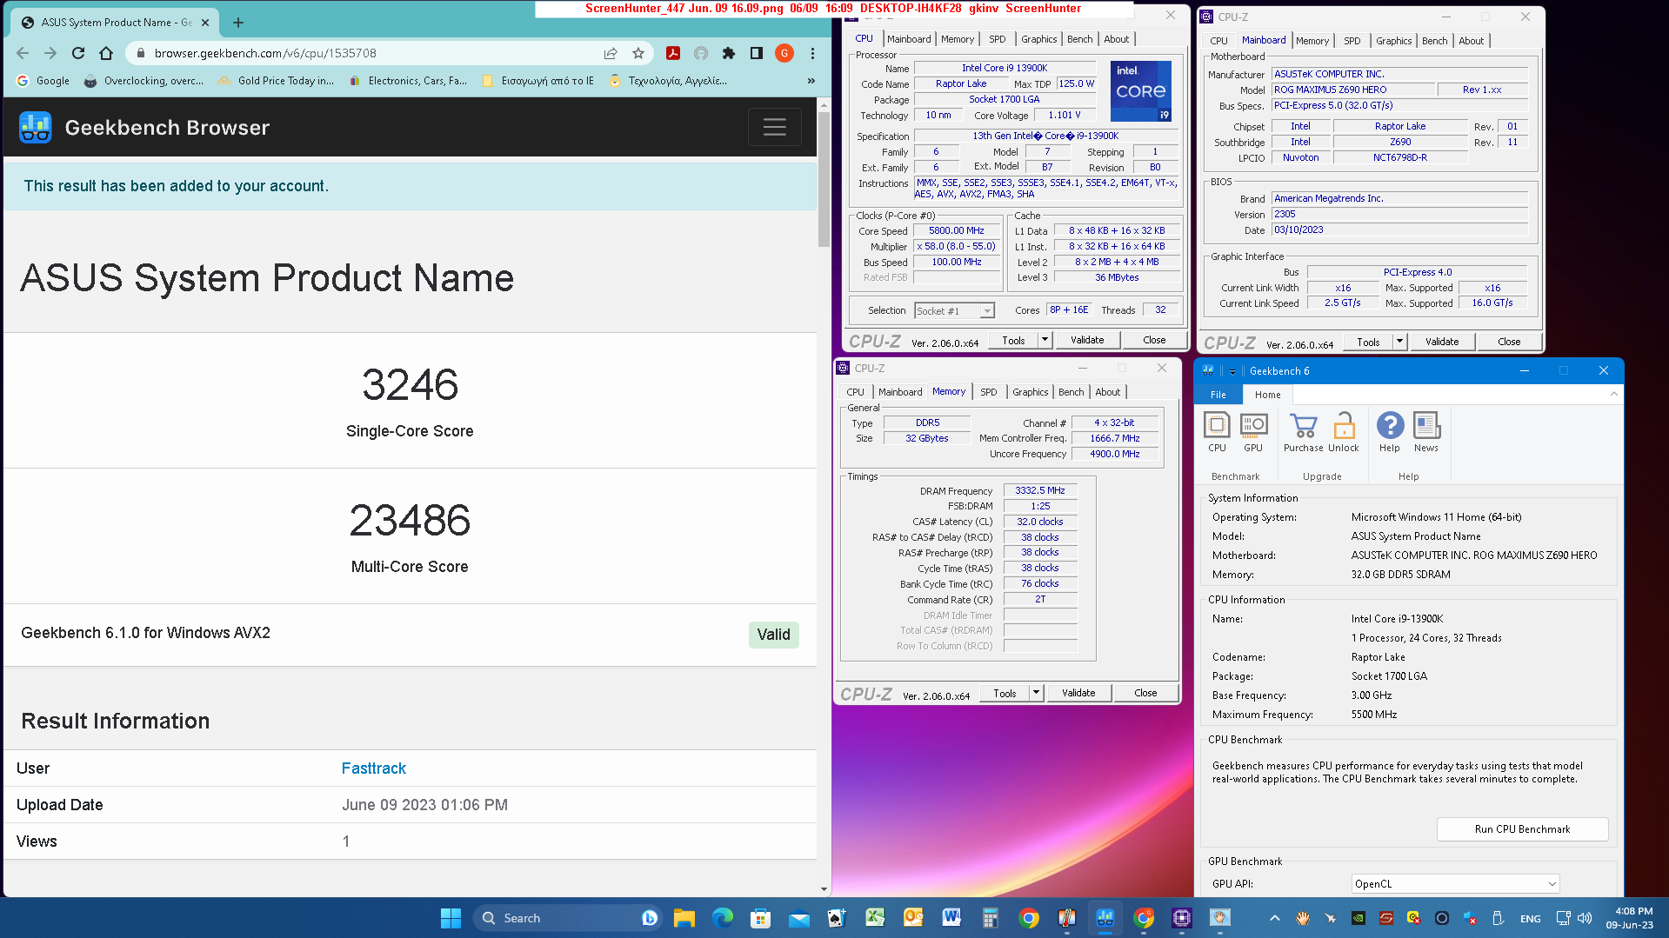The image size is (1669, 938).
Task: Select the Home ribbon tab in Geekbench
Action: pos(1267,395)
